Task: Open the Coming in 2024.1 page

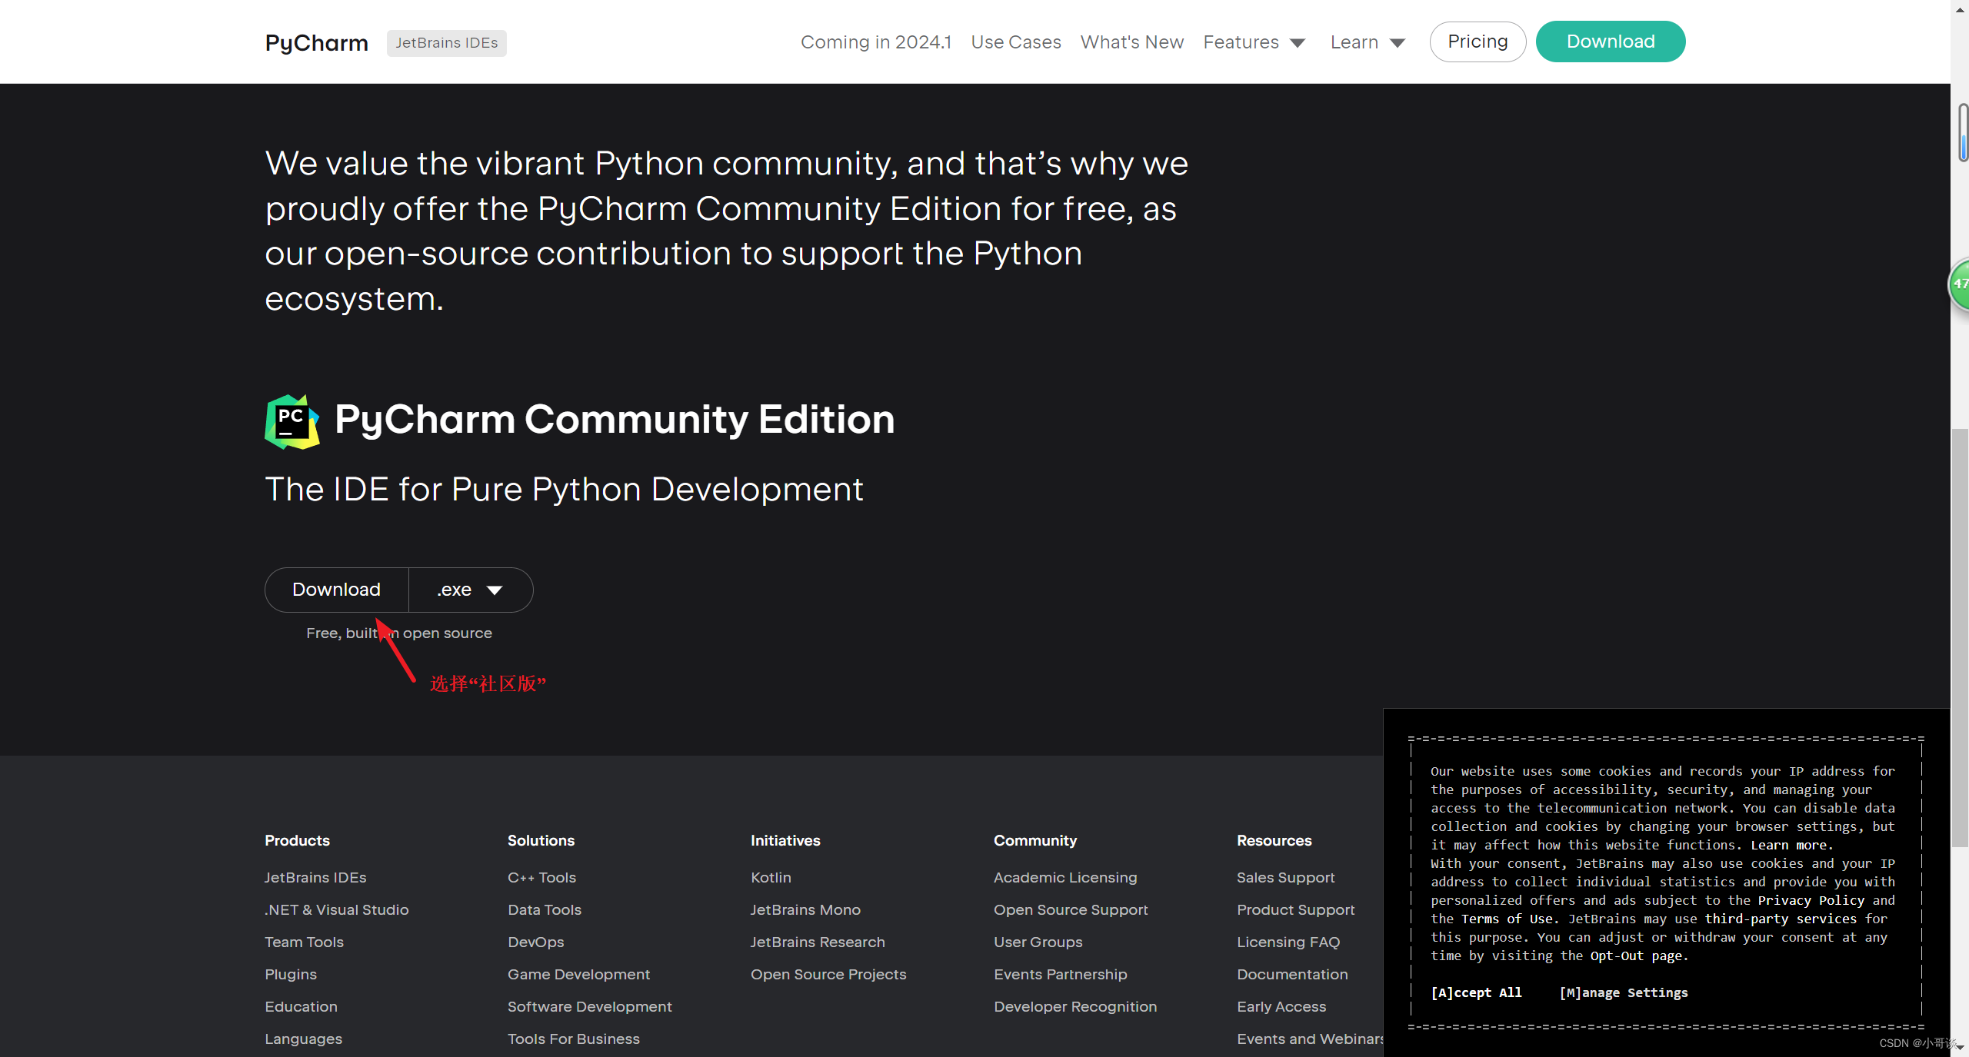Action: pyautogui.click(x=875, y=42)
